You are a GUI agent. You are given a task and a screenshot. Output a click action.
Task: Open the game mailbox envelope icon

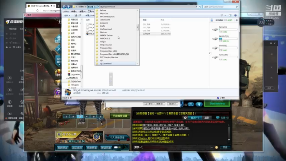click(116, 147)
